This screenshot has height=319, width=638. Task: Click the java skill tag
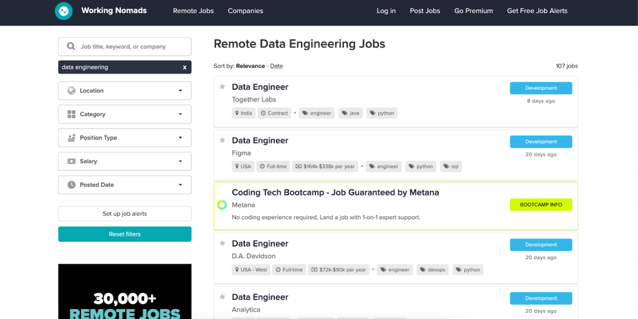point(350,113)
